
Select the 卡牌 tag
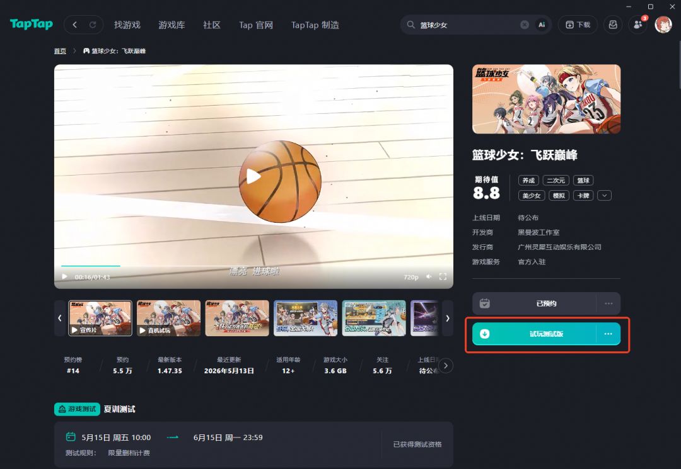point(583,196)
